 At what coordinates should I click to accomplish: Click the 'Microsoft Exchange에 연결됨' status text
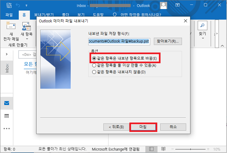[115, 149]
